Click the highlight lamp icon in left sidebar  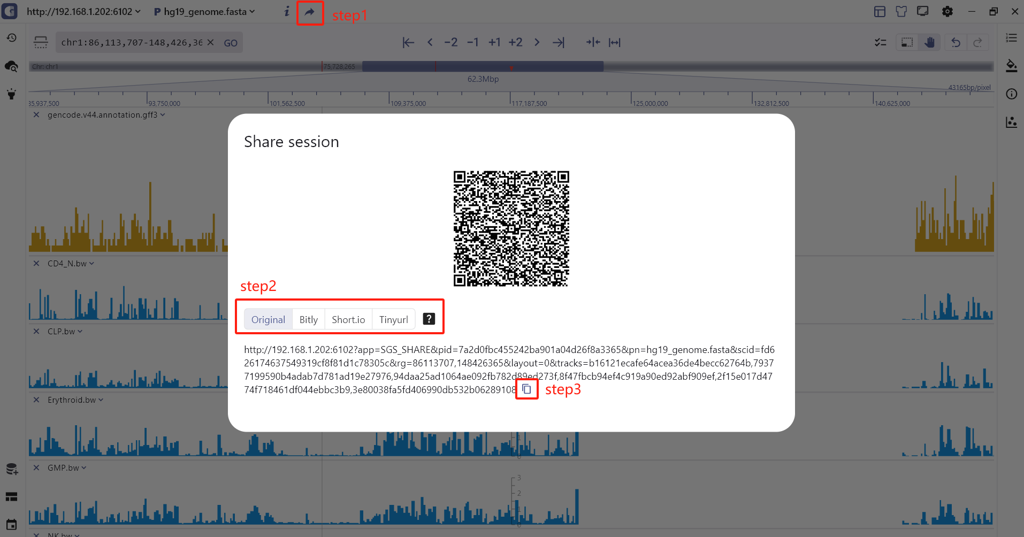pos(11,94)
